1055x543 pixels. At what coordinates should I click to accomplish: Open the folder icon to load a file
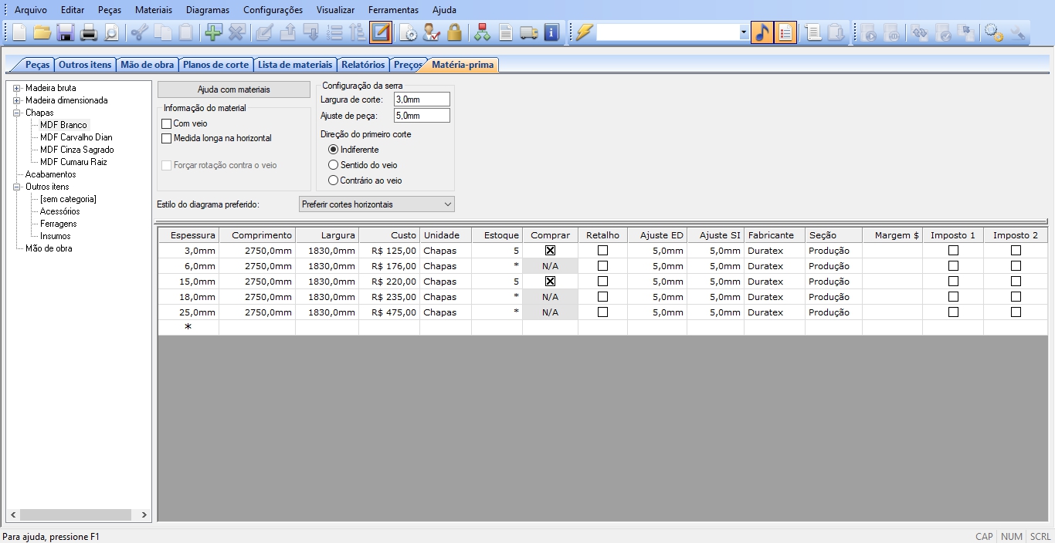[42, 32]
